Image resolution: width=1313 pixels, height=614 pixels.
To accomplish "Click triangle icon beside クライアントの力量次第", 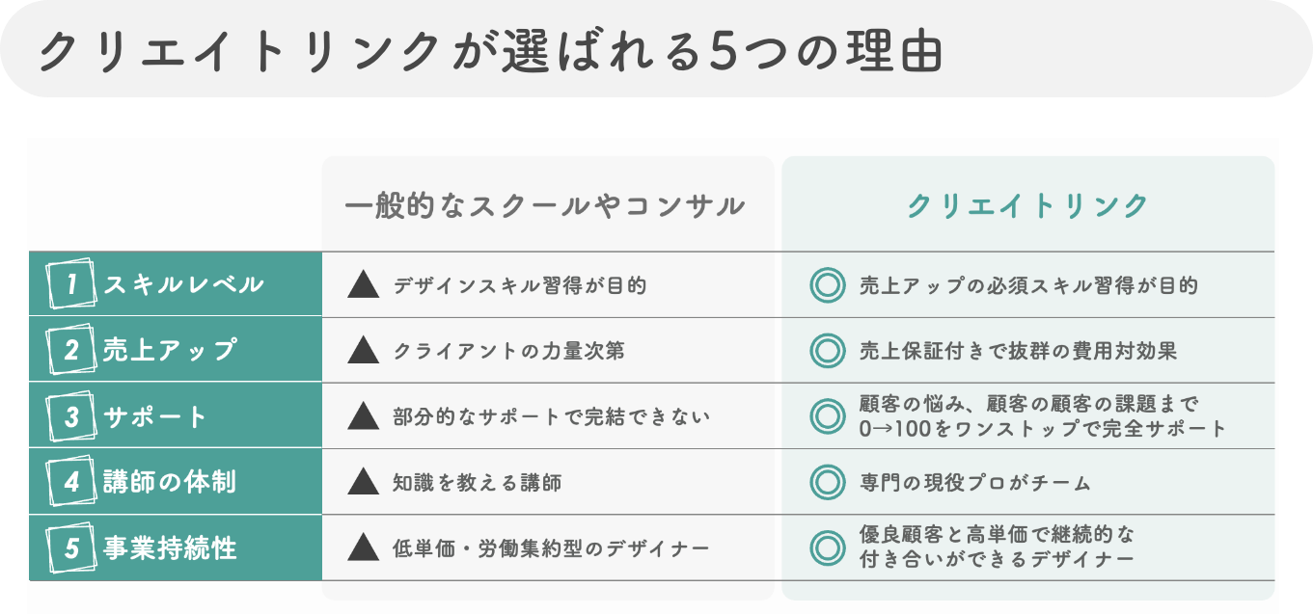I will tap(363, 350).
